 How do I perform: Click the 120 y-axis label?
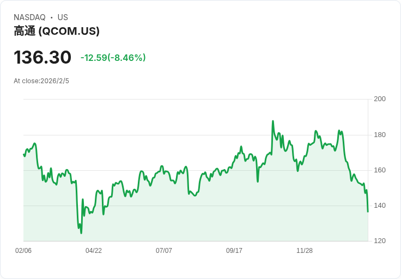pyautogui.click(x=380, y=241)
